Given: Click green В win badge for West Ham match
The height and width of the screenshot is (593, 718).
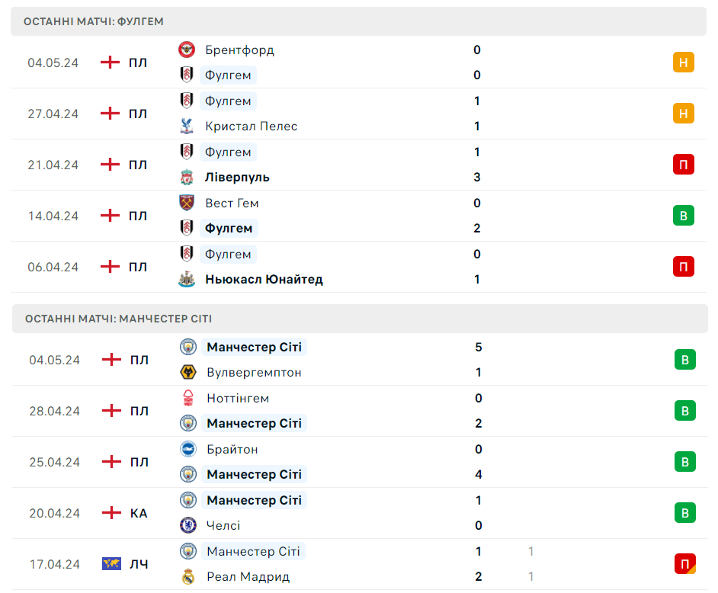Looking at the screenshot, I should click(683, 216).
